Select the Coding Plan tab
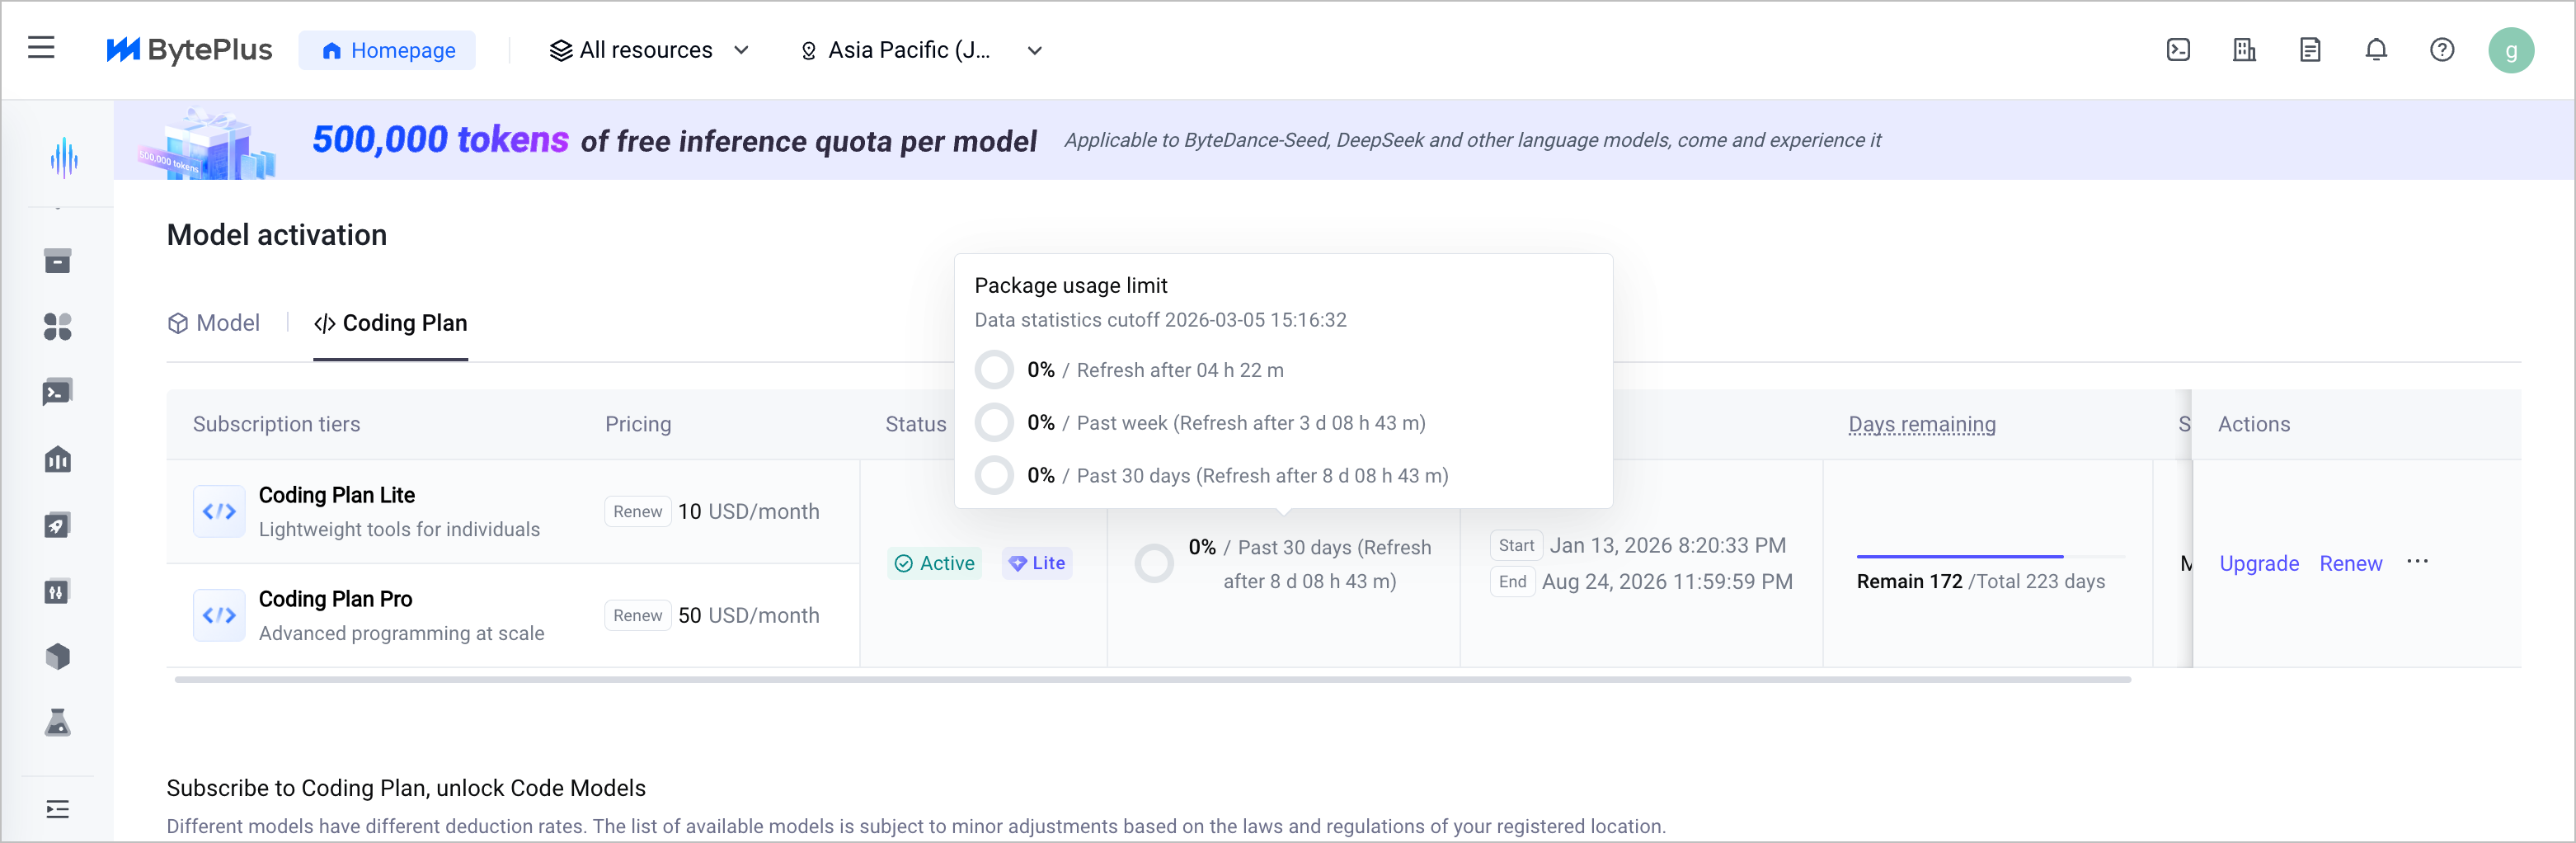Screen dimensions: 2576x843 [x=391, y=323]
